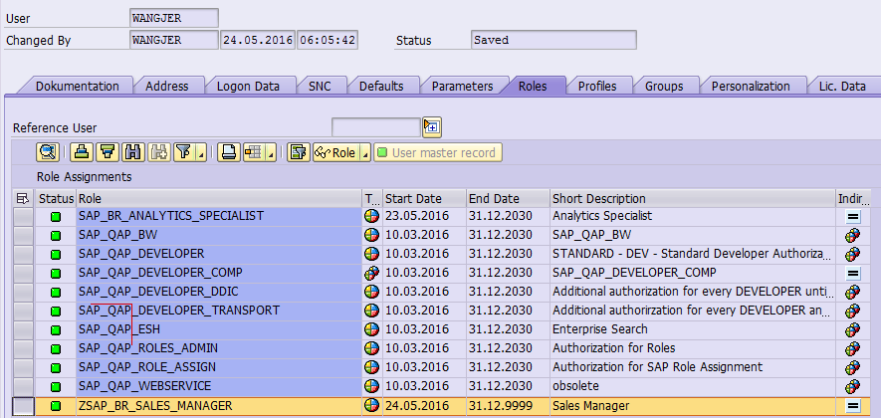Select the SAP_QAP_DEVELOPER_DDIC row via its row selector
This screenshot has height=418, width=881.
[x=24, y=293]
